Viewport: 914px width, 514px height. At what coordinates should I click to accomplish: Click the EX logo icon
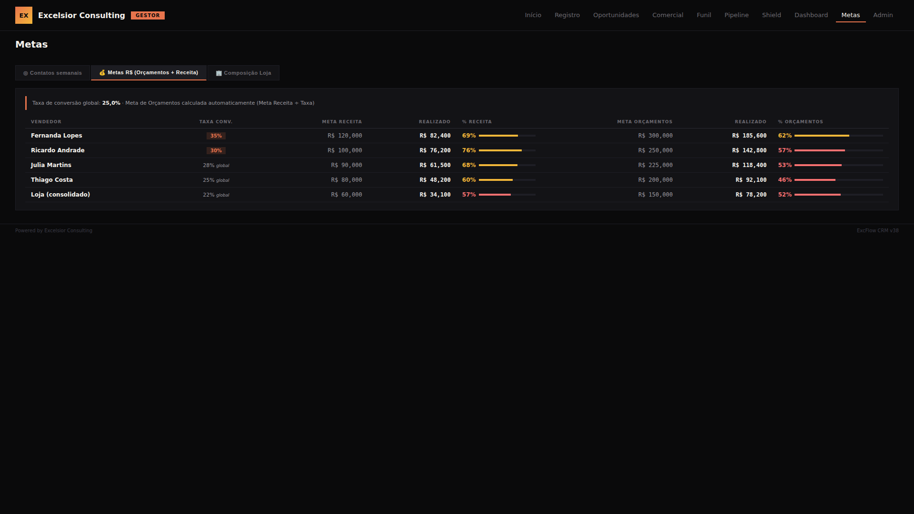24,15
